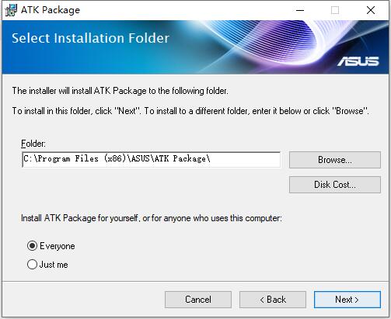Click the Install ATK Package for yourself text
Screen dimensions: 391x319
152,218
